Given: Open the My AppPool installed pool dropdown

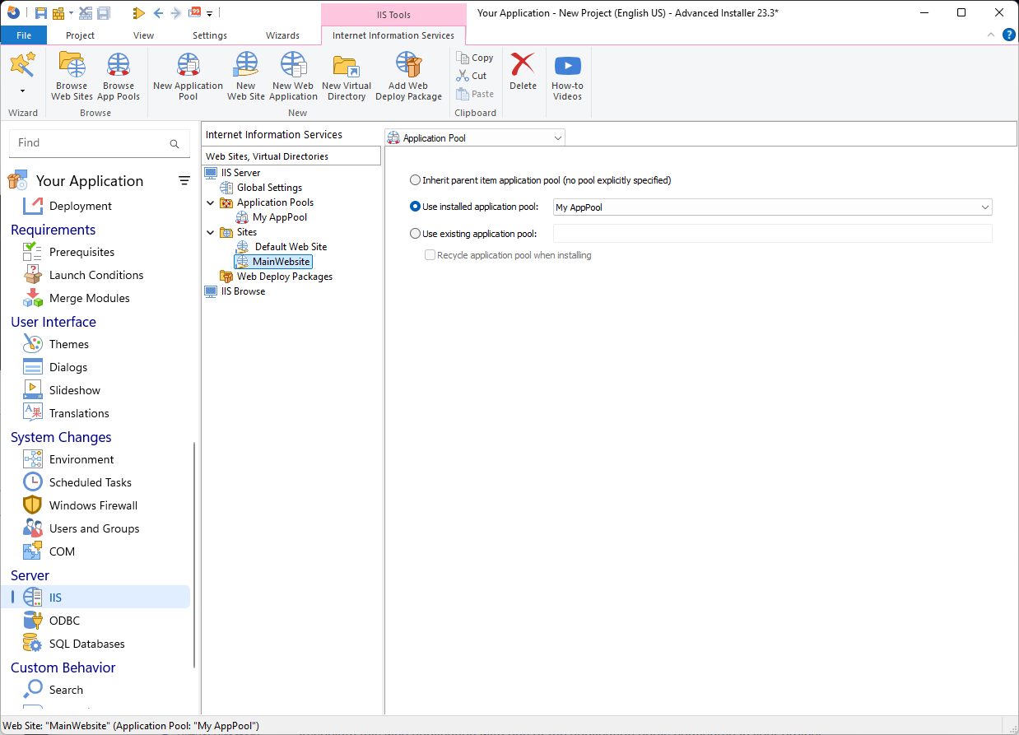Looking at the screenshot, I should coord(772,207).
